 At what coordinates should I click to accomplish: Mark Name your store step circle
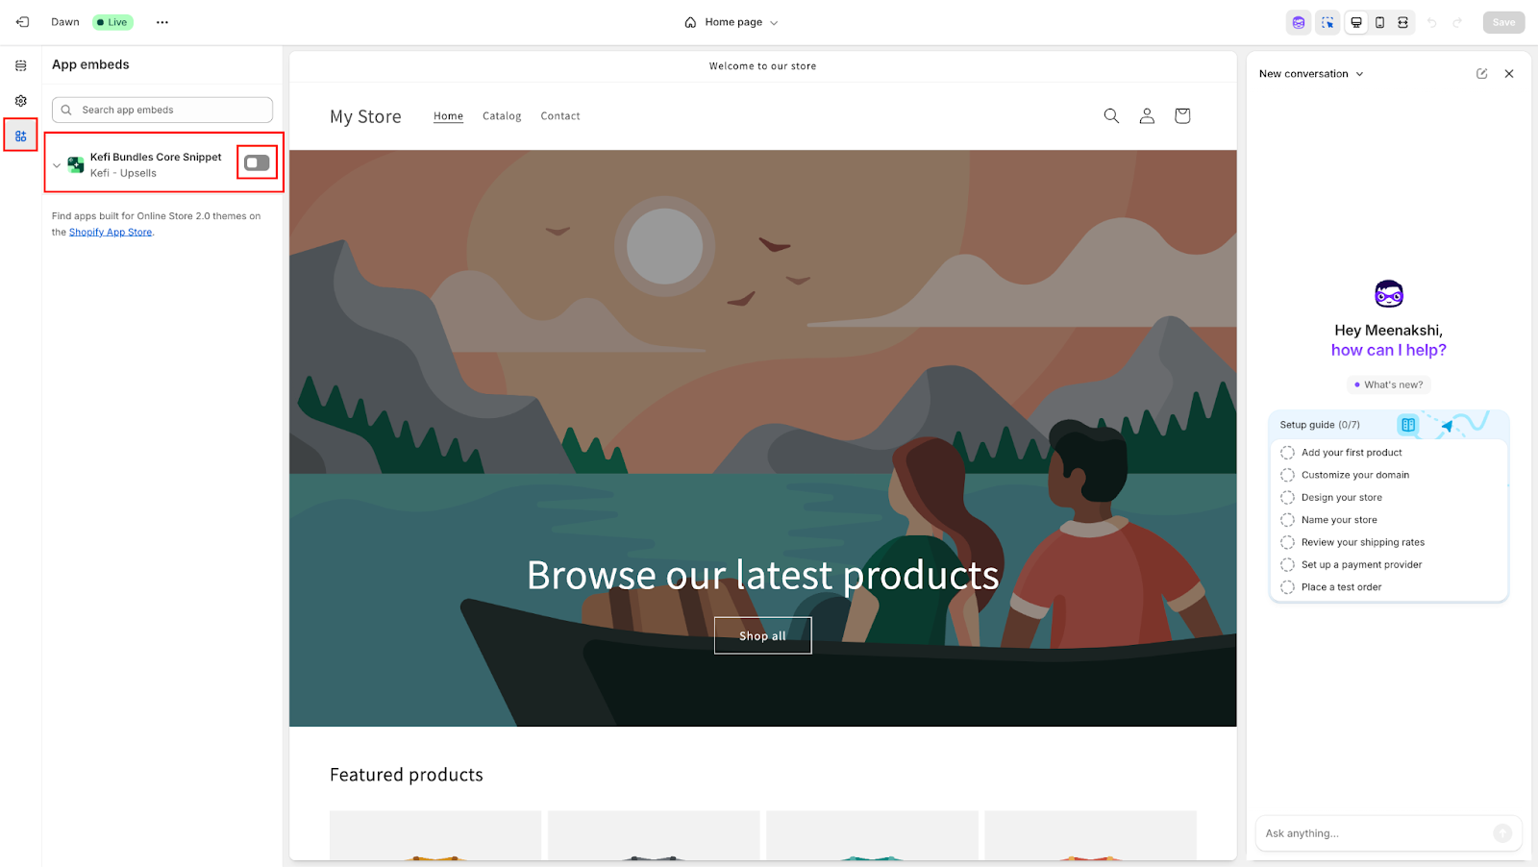(1287, 520)
